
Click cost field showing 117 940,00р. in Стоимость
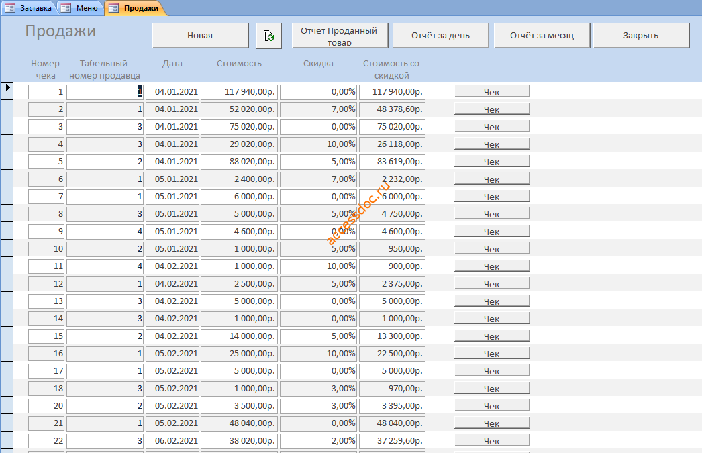[239, 92]
